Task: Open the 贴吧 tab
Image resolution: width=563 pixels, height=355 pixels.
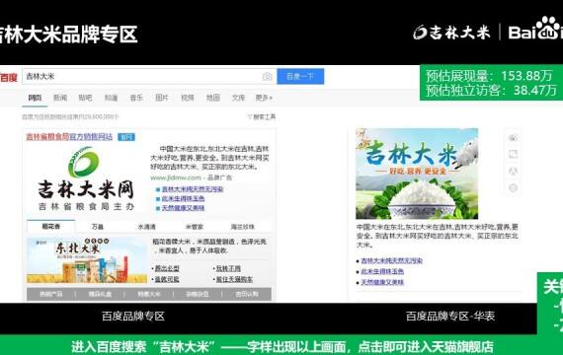Action: pos(85,98)
